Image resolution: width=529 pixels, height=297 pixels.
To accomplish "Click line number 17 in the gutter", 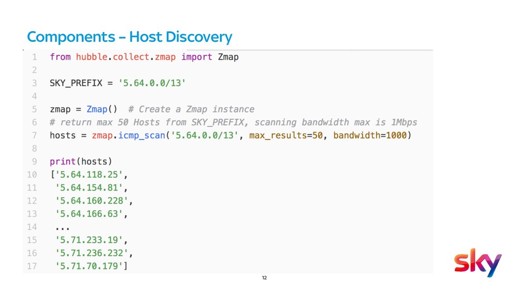I will tap(32, 267).
